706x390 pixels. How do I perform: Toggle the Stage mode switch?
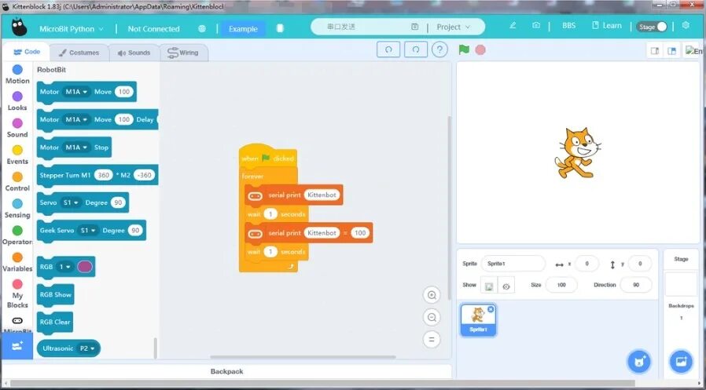coord(652,27)
